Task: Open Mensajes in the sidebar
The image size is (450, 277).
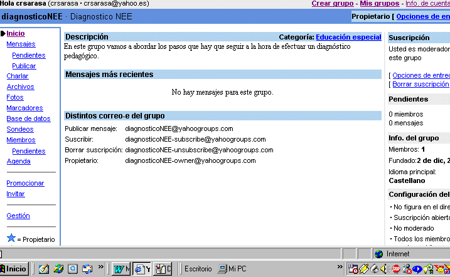Action: pyautogui.click(x=21, y=44)
